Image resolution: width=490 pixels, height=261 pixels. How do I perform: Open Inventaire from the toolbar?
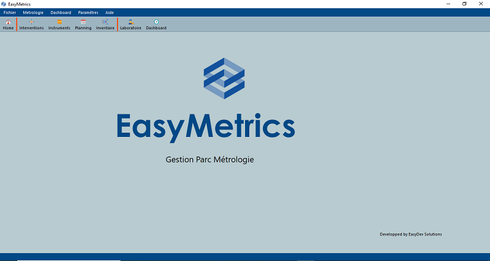pyautogui.click(x=105, y=24)
